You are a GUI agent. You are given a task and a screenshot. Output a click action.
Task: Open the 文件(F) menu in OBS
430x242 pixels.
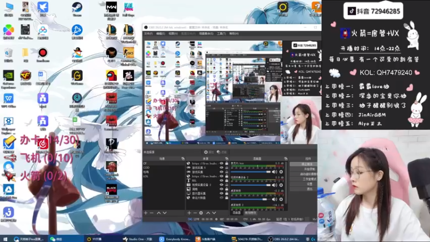(x=148, y=33)
